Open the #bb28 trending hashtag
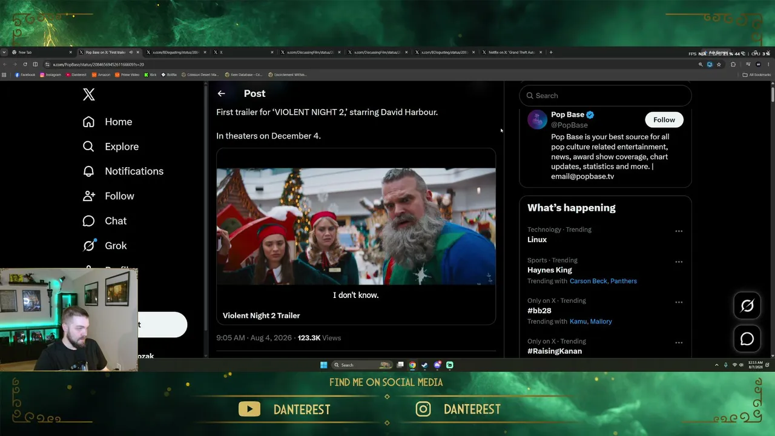The image size is (775, 436). tap(539, 311)
